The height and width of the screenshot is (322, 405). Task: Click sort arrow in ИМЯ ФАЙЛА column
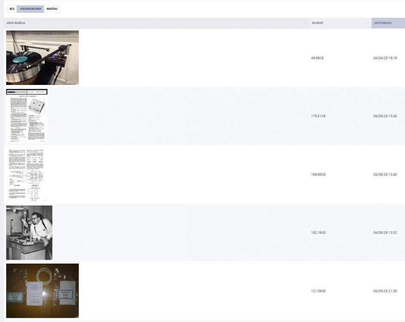point(305,23)
